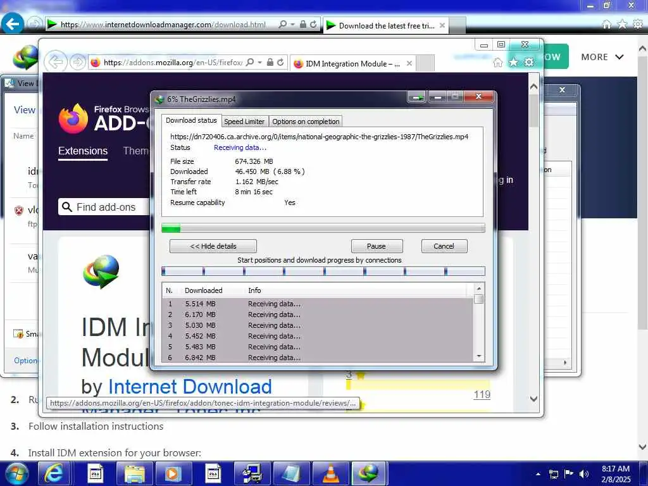
Task: Click IDM globe logo on add-on page
Action: point(101,271)
